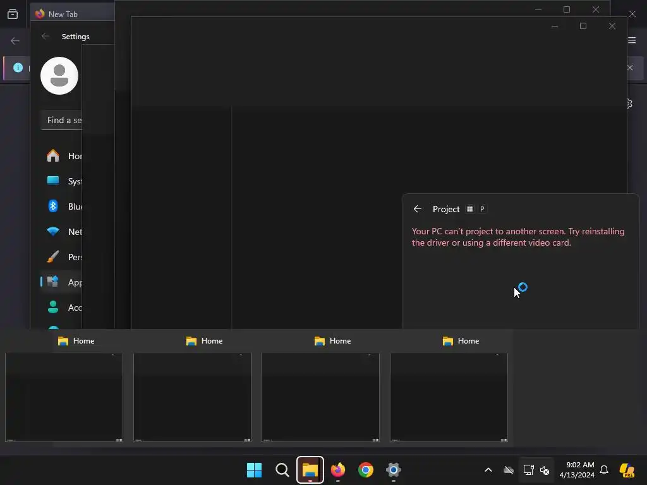Screen dimensions: 647x485
Task: Switch to the Firefox New Tab tab
Action: [x=73, y=14]
